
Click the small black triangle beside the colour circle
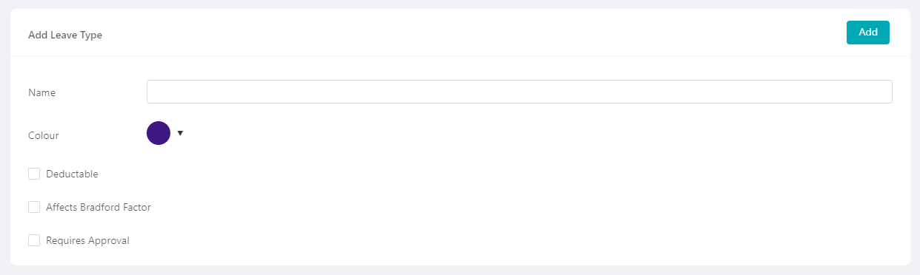180,133
